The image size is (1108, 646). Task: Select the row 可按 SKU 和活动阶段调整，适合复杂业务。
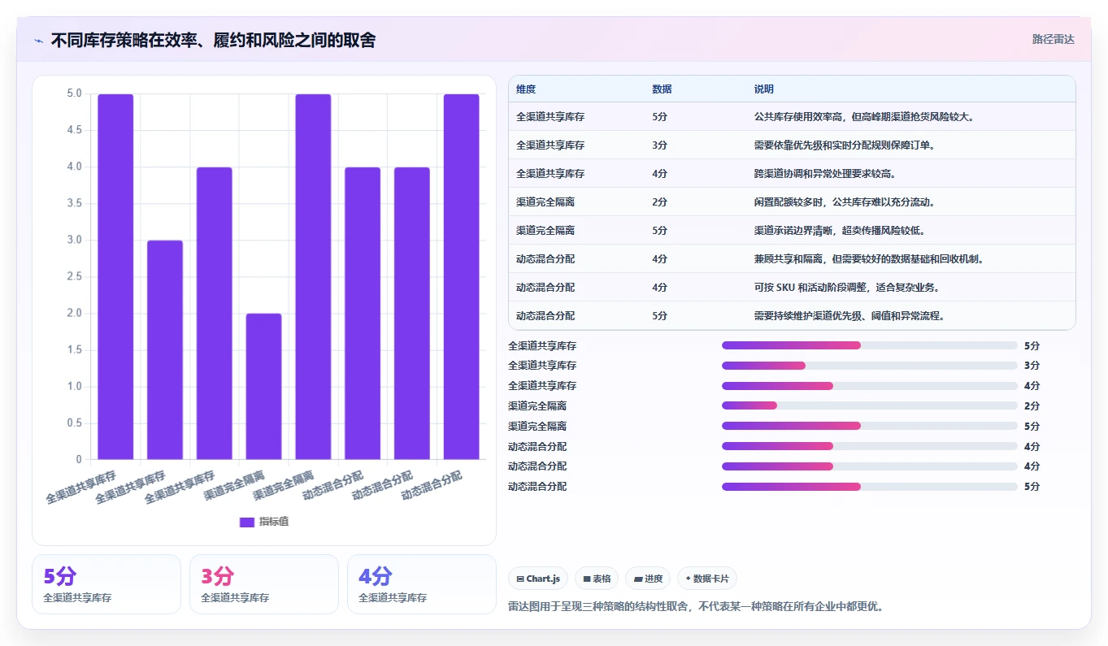click(792, 287)
